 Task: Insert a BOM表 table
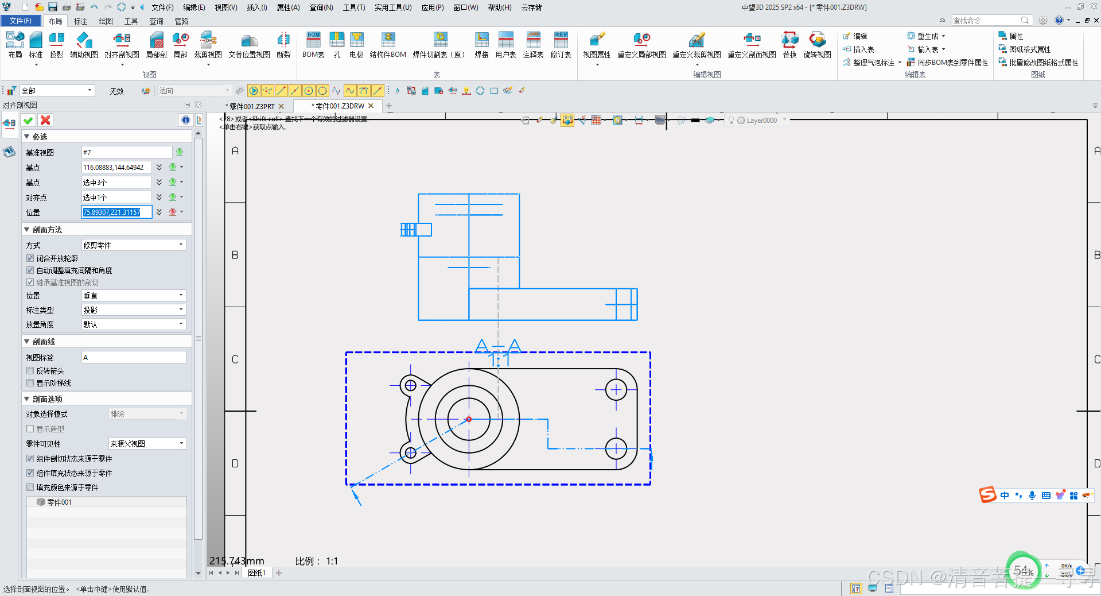313,45
